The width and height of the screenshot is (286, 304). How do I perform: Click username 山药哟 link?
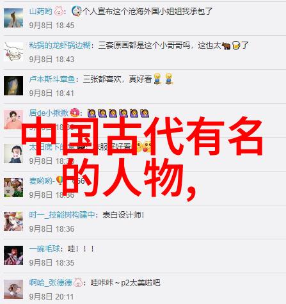(40, 11)
